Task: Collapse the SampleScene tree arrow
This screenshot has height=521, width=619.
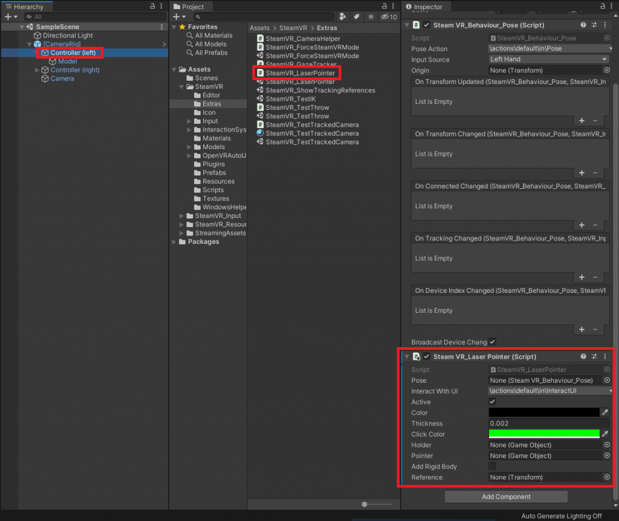Action: [x=22, y=27]
